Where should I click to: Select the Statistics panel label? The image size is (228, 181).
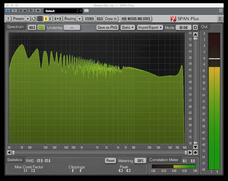pyautogui.click(x=14, y=160)
